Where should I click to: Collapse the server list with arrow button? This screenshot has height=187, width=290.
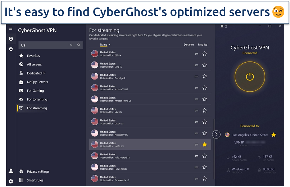tap(216, 134)
